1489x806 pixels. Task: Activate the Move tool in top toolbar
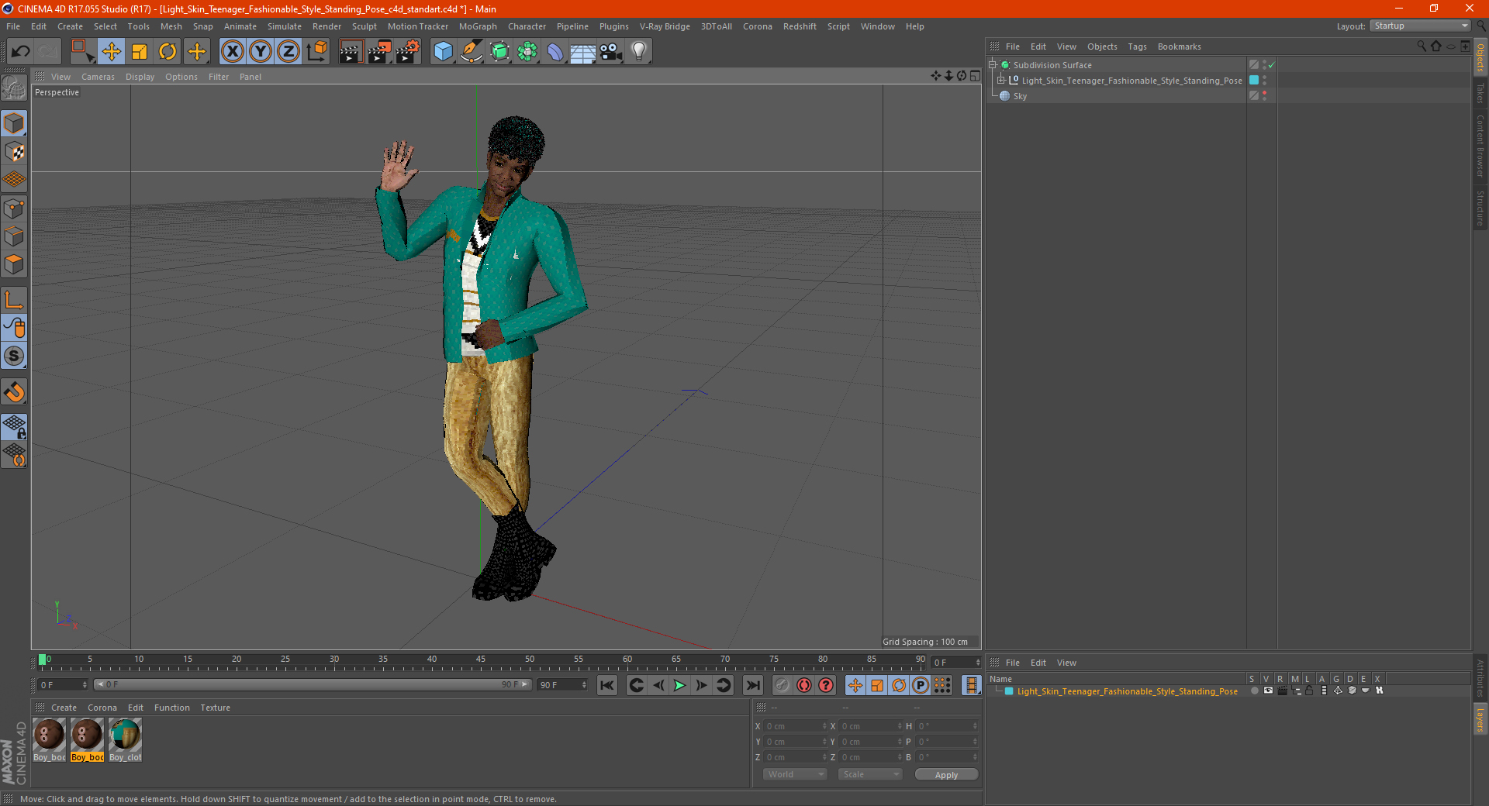click(x=112, y=52)
